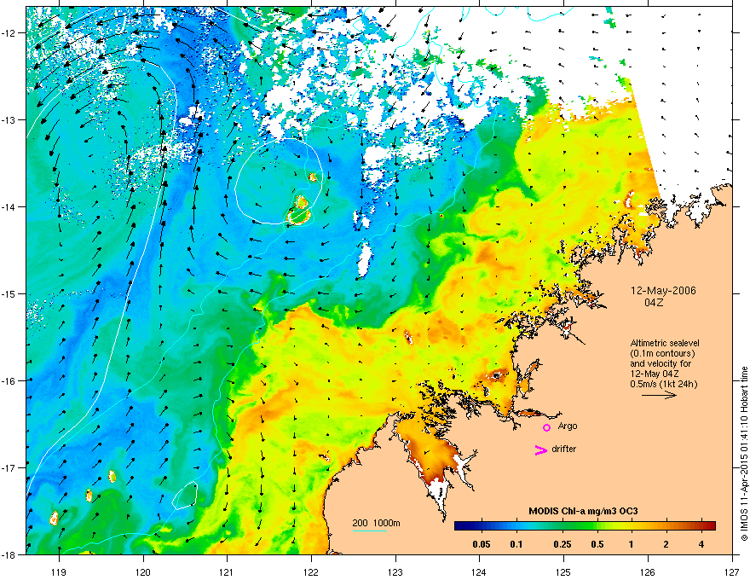Click the colorbar value 0.5
Screen dimensions: 750x580
(x=597, y=544)
